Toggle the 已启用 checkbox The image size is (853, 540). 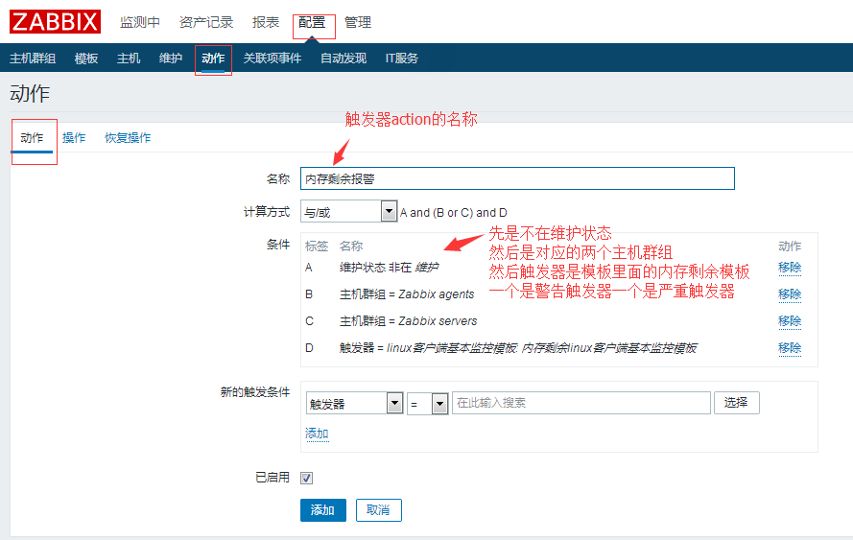tap(307, 478)
